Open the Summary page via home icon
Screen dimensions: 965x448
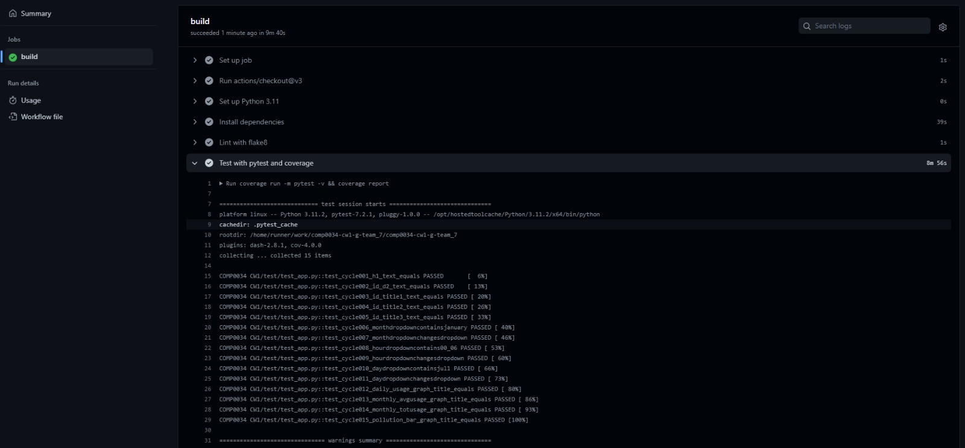pyautogui.click(x=13, y=13)
